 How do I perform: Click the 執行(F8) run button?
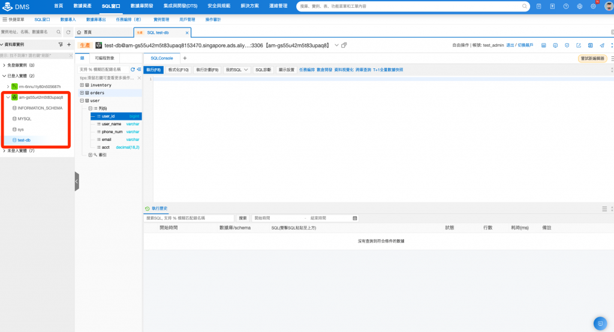(x=153, y=70)
